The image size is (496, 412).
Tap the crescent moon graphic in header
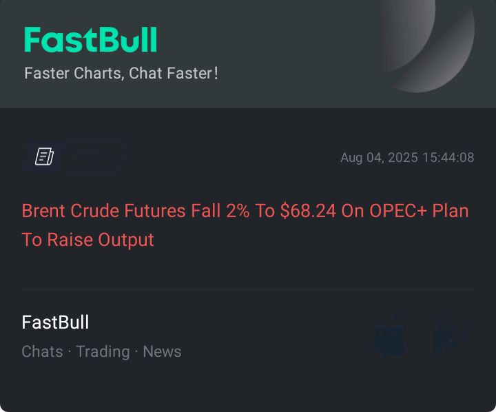(427, 44)
